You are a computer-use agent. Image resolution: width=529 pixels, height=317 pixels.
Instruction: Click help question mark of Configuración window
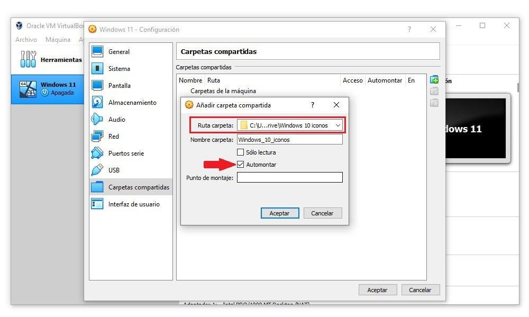(x=409, y=29)
